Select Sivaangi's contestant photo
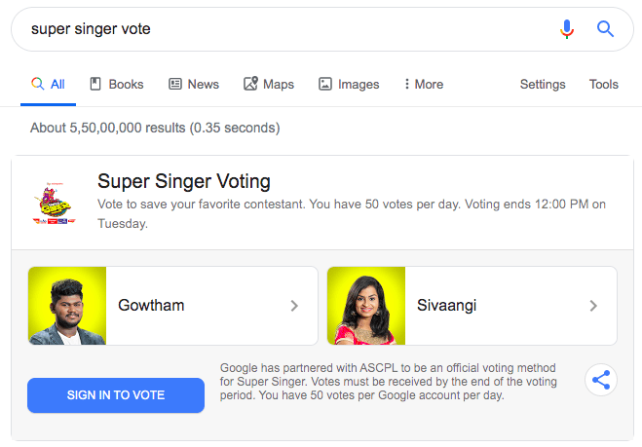Viewport: 642px width, 447px height. (366, 306)
